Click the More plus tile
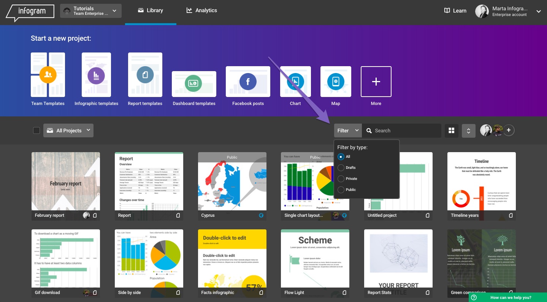Screen dimensions: 547x302 tap(376, 82)
